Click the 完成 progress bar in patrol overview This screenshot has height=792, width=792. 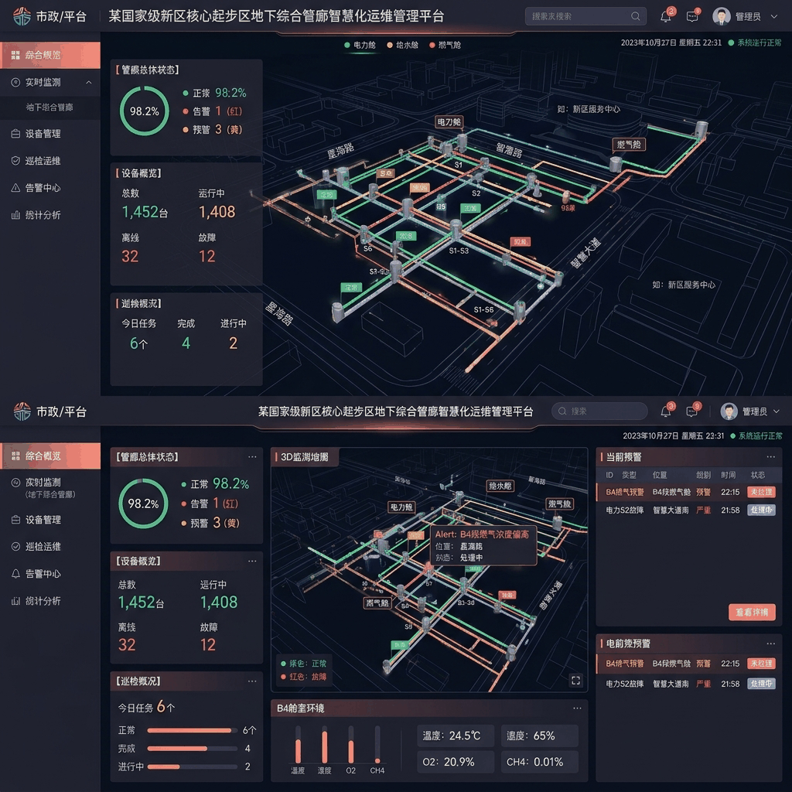[192, 749]
